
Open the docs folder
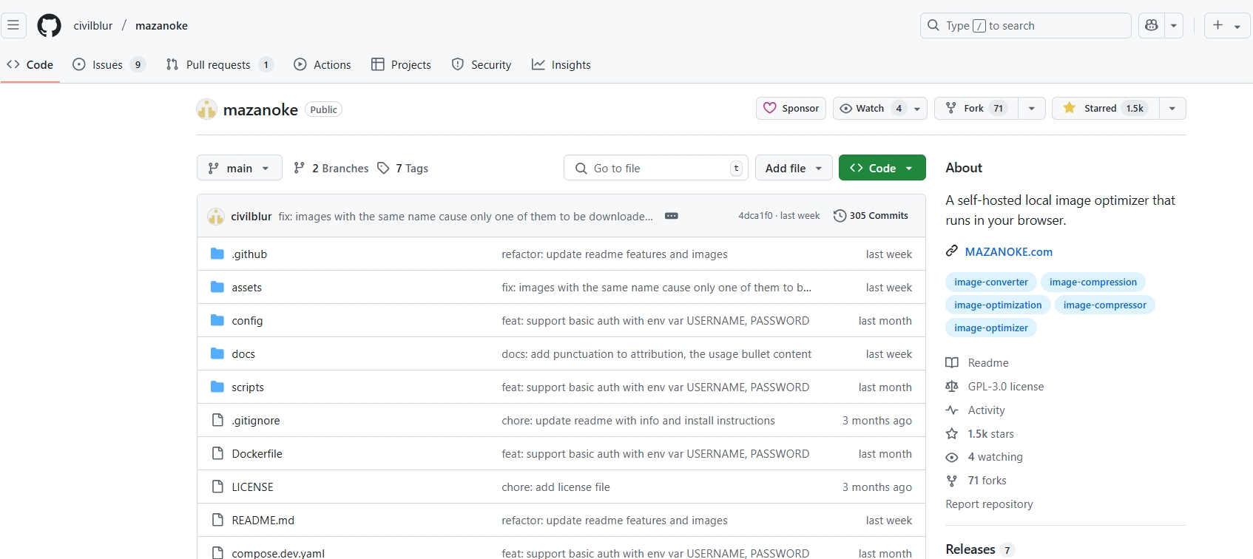click(243, 353)
